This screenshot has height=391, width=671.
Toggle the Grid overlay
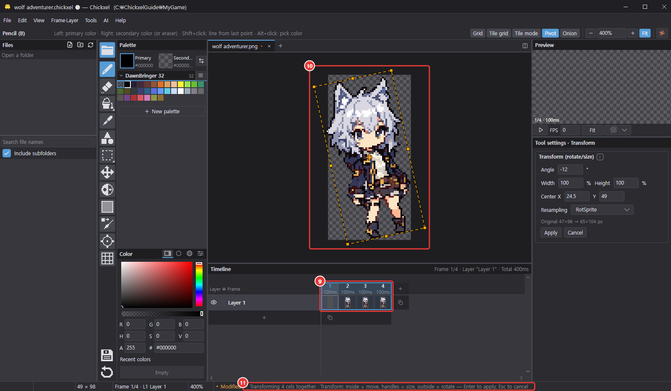point(478,33)
